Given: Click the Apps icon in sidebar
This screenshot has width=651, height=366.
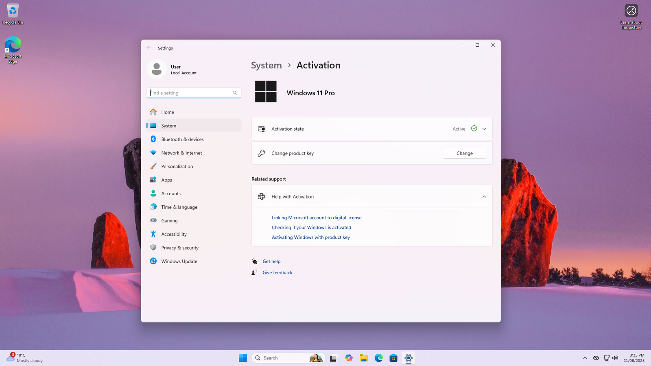Looking at the screenshot, I should (x=153, y=180).
